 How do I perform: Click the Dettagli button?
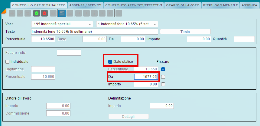tap(128, 117)
